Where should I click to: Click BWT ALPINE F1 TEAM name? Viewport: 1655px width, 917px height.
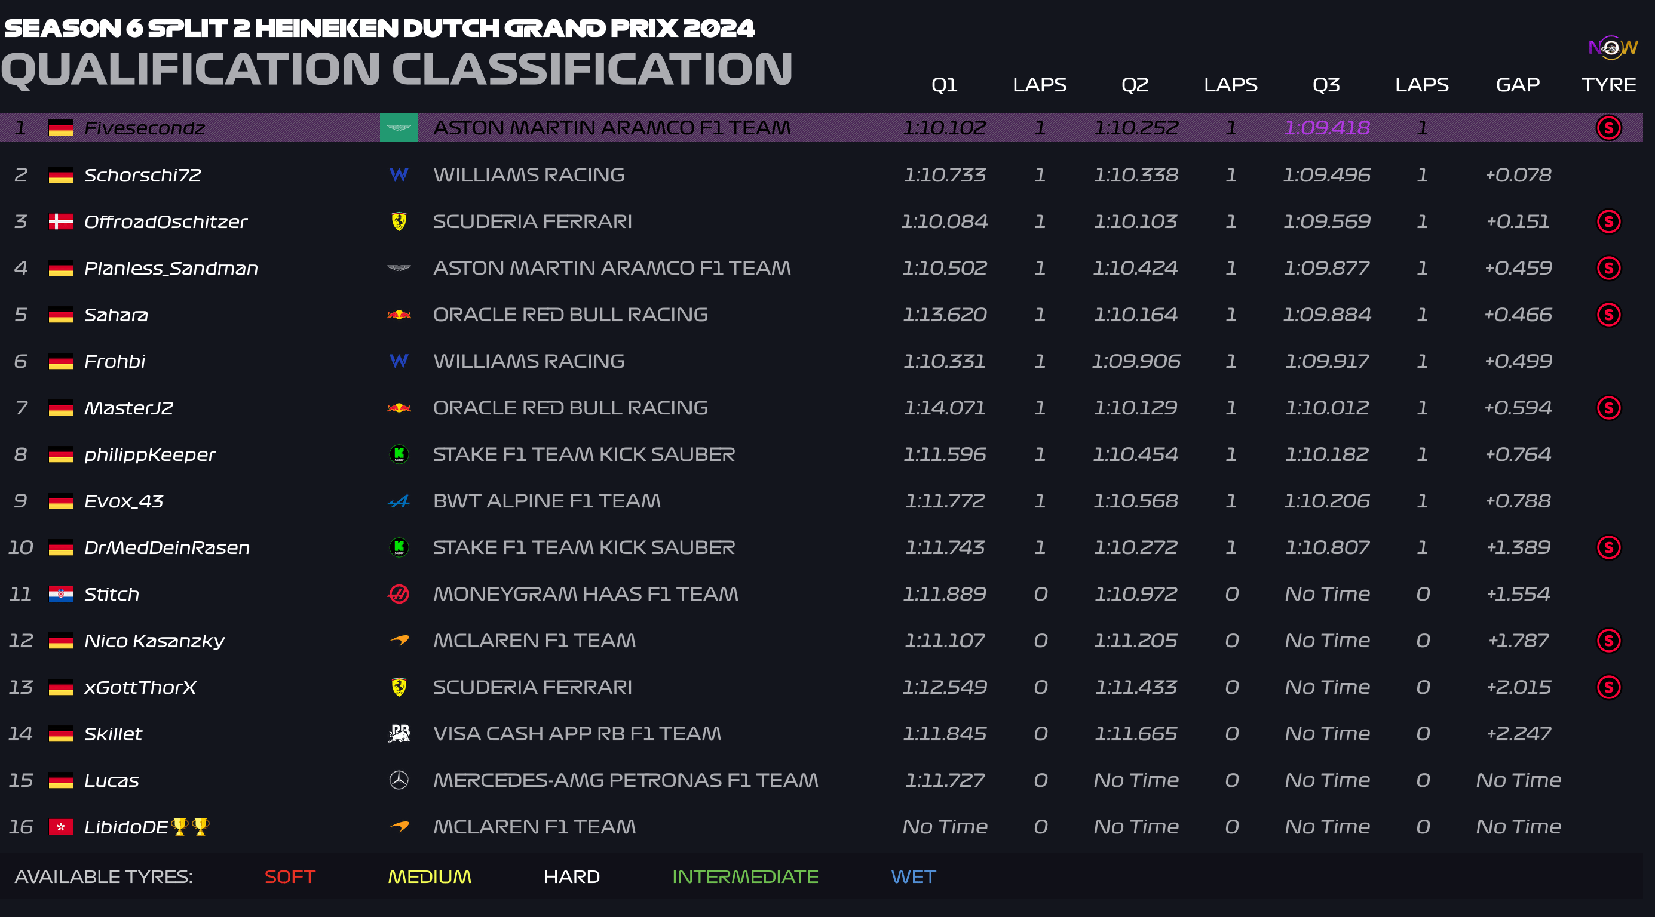[x=547, y=501]
